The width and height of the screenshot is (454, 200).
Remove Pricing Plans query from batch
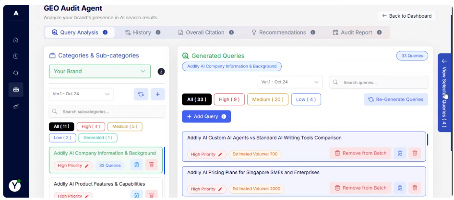[360, 188]
